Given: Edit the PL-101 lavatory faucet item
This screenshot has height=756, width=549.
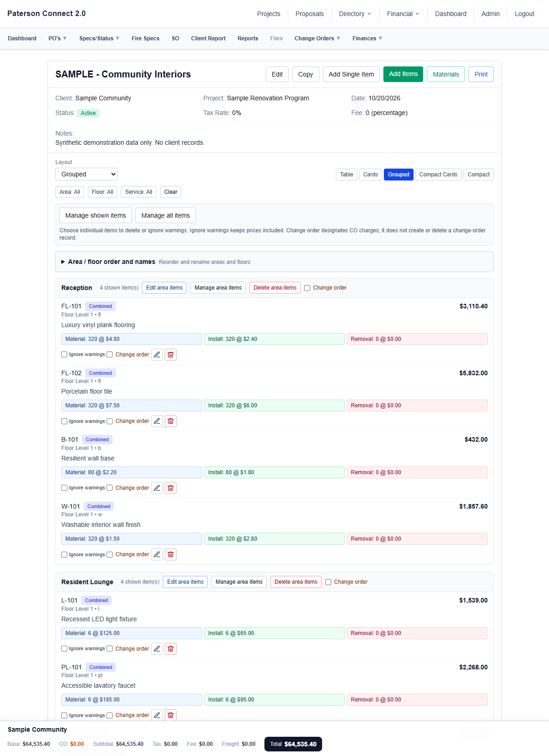Looking at the screenshot, I should 157,715.
